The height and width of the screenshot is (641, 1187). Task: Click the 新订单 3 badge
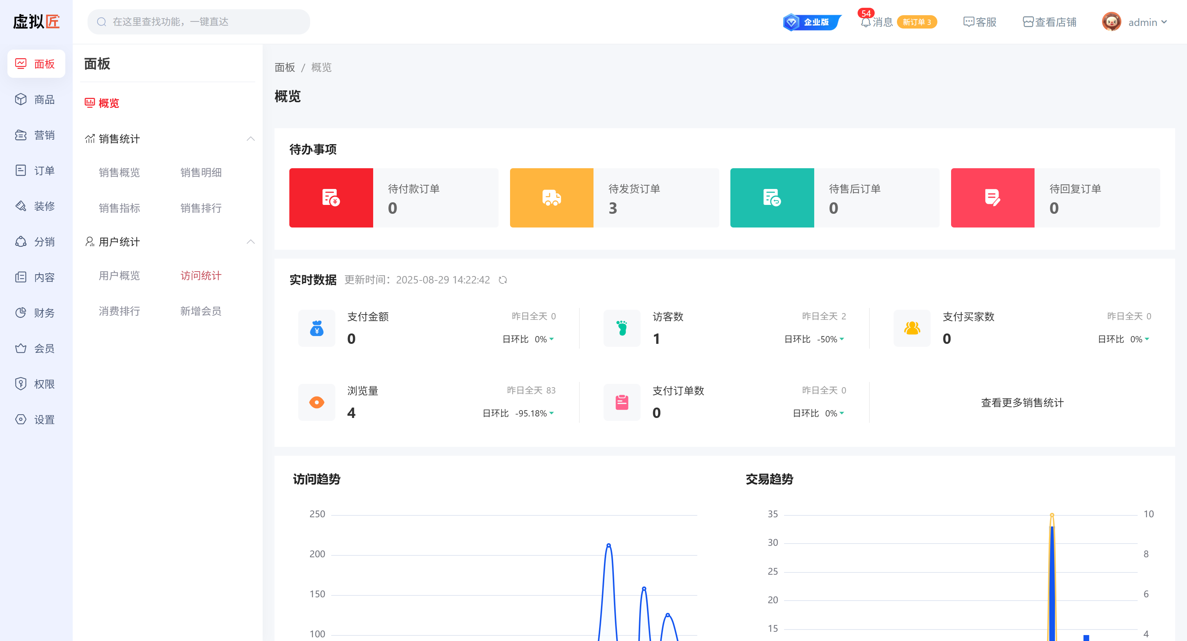[917, 22]
